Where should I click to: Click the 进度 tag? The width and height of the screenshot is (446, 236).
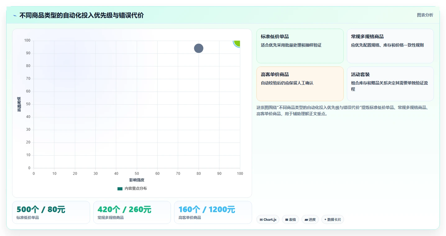pyautogui.click(x=310, y=220)
